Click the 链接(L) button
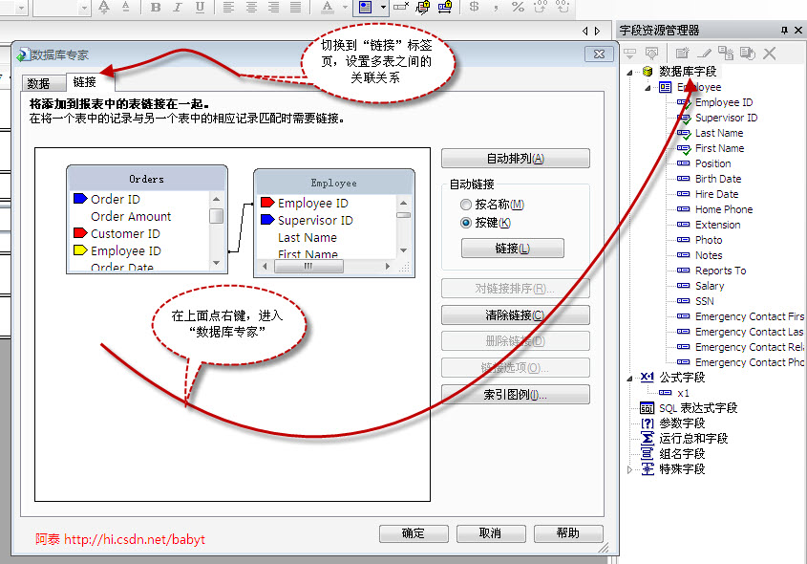Screen dimensions: 807x564 click(x=513, y=249)
